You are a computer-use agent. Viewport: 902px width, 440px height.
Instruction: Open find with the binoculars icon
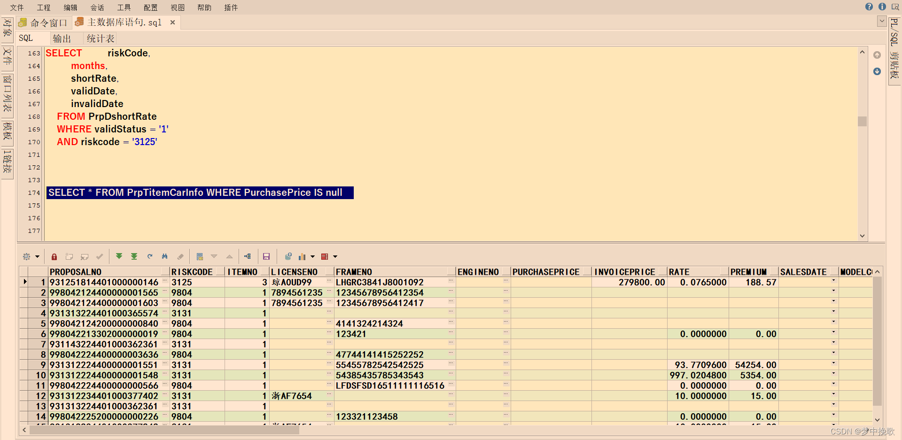click(165, 256)
